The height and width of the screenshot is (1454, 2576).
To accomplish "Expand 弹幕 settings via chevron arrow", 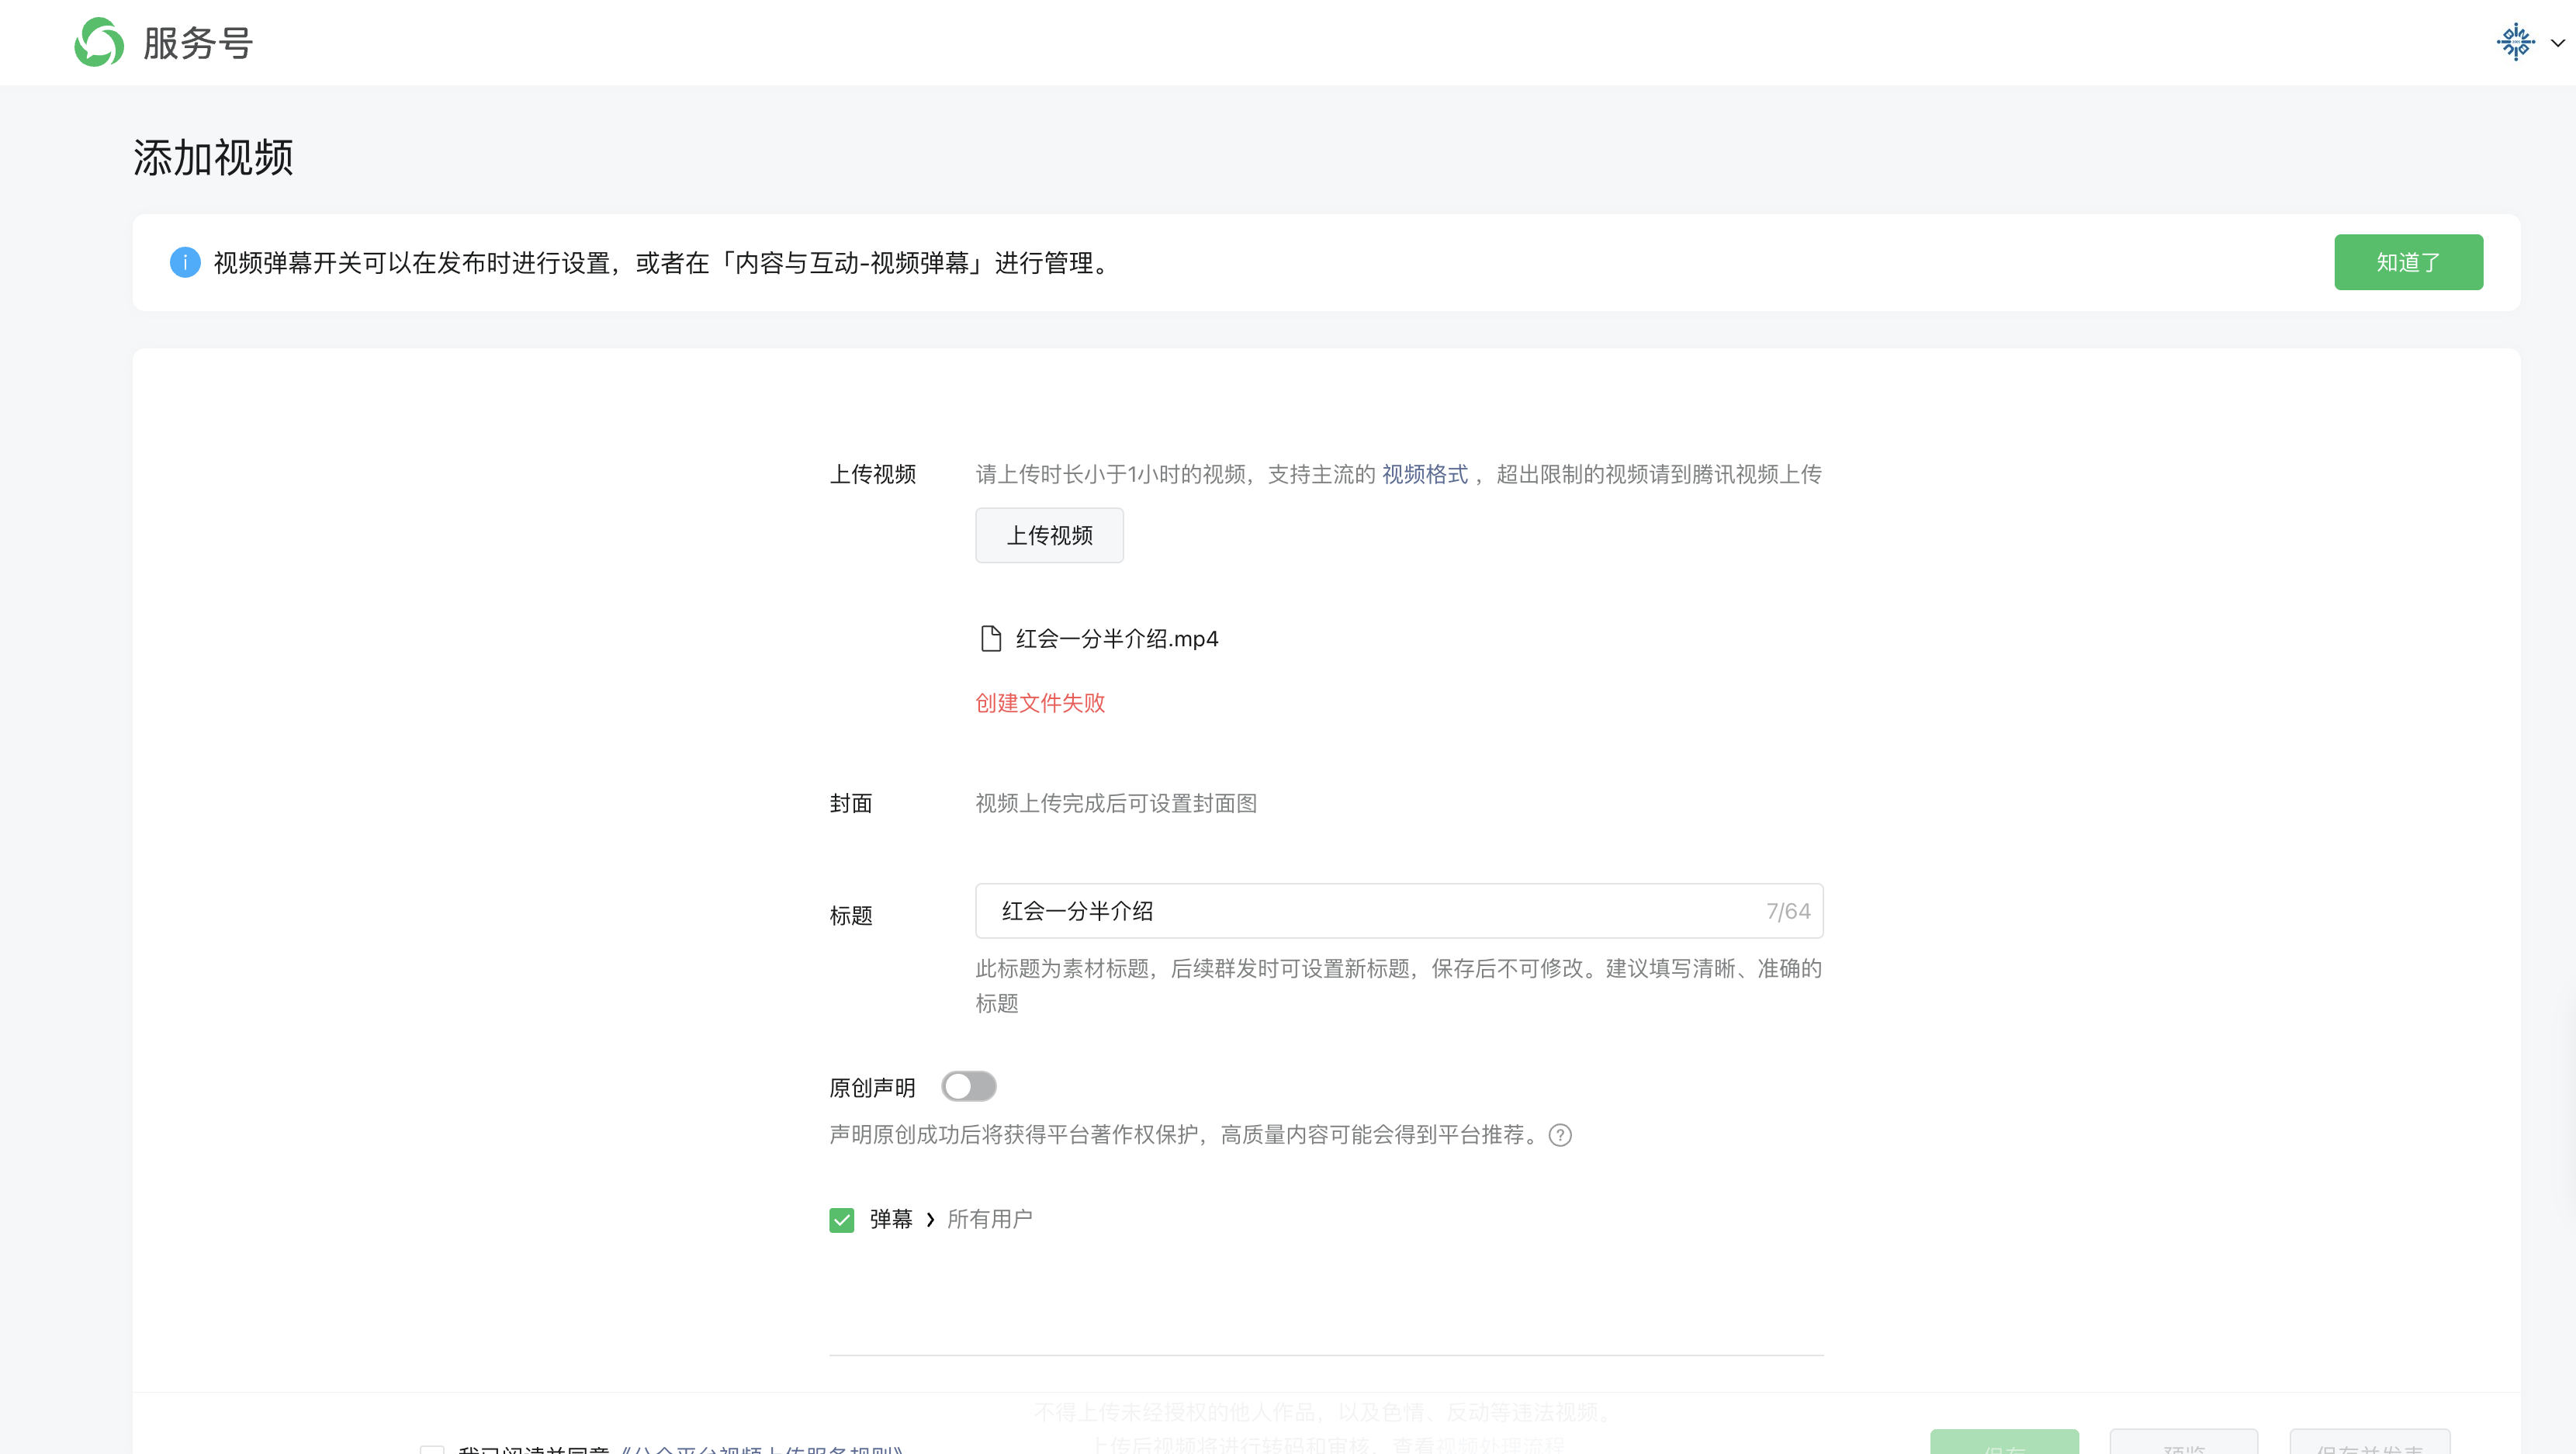I will tap(930, 1219).
